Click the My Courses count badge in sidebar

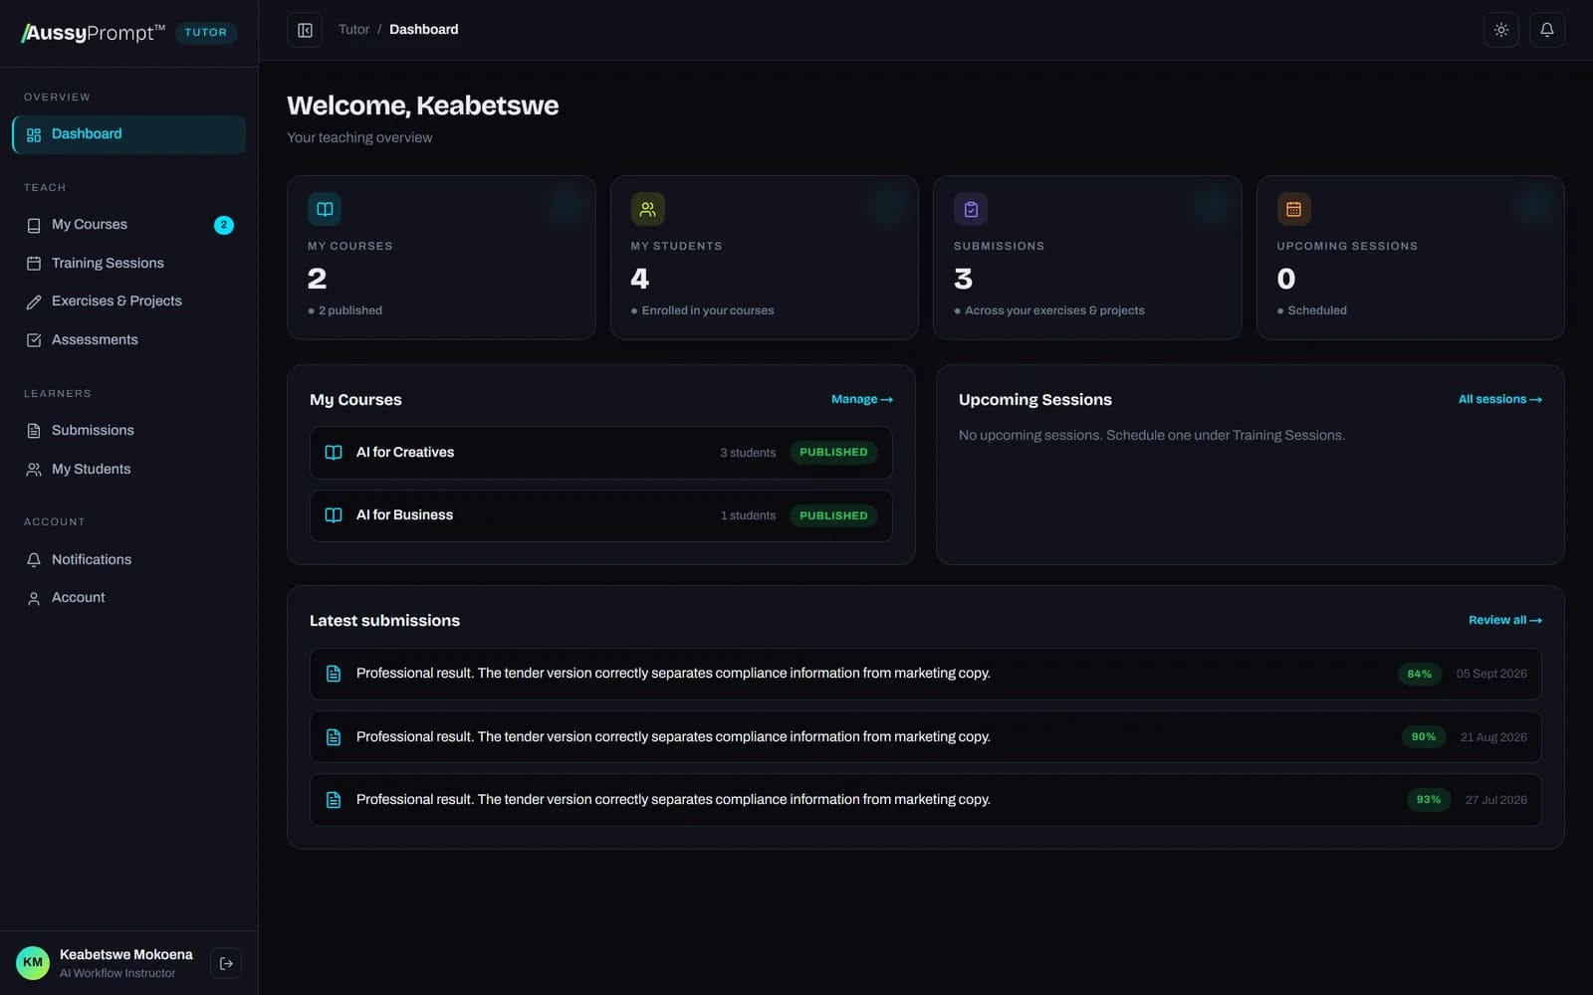click(x=224, y=225)
